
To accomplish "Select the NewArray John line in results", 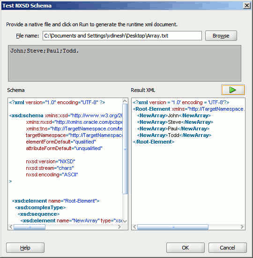I will coord(174,115).
